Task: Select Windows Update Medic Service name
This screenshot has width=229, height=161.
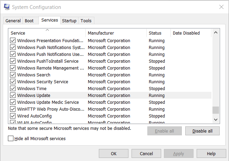Action: (48, 102)
